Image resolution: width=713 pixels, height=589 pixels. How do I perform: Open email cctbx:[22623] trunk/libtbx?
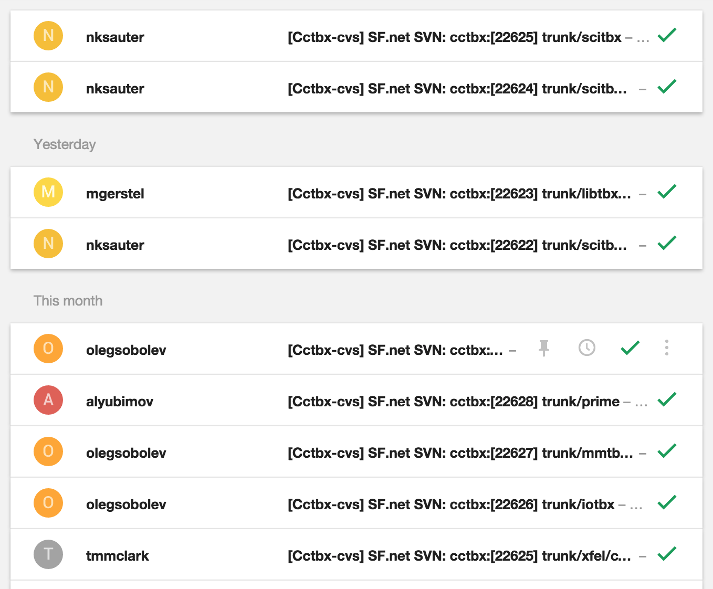(x=459, y=194)
